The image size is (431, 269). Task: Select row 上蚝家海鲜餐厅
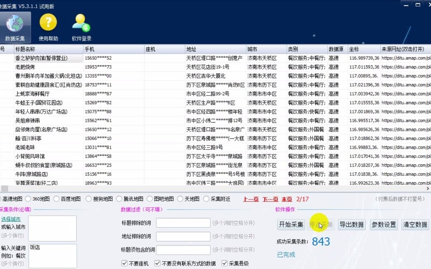point(215,94)
